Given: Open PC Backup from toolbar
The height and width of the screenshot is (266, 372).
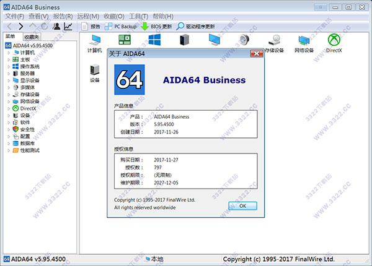Looking at the screenshot, I should (x=121, y=26).
